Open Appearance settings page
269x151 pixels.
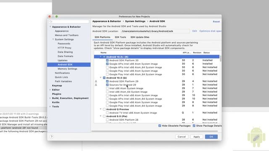coord(62,31)
